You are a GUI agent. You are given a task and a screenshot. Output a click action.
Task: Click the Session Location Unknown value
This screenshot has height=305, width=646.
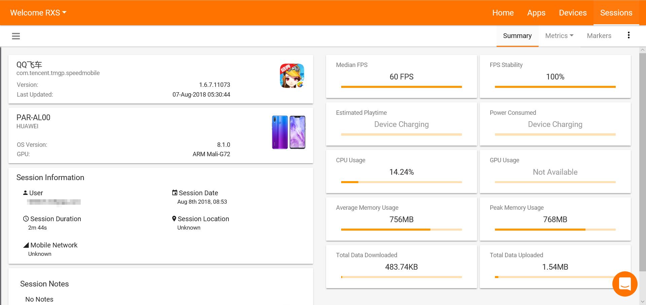189,228
